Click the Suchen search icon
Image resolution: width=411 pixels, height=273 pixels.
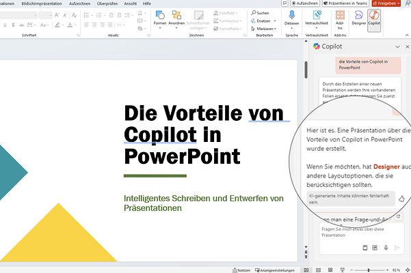coord(254,12)
